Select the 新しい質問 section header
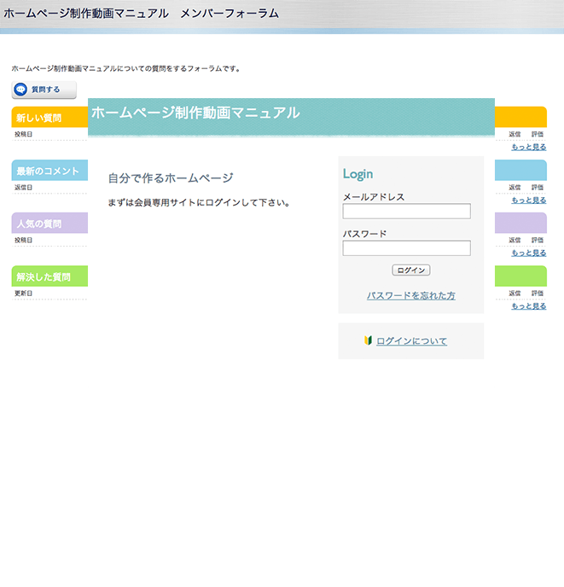The height and width of the screenshot is (587, 564). pyautogui.click(x=49, y=117)
